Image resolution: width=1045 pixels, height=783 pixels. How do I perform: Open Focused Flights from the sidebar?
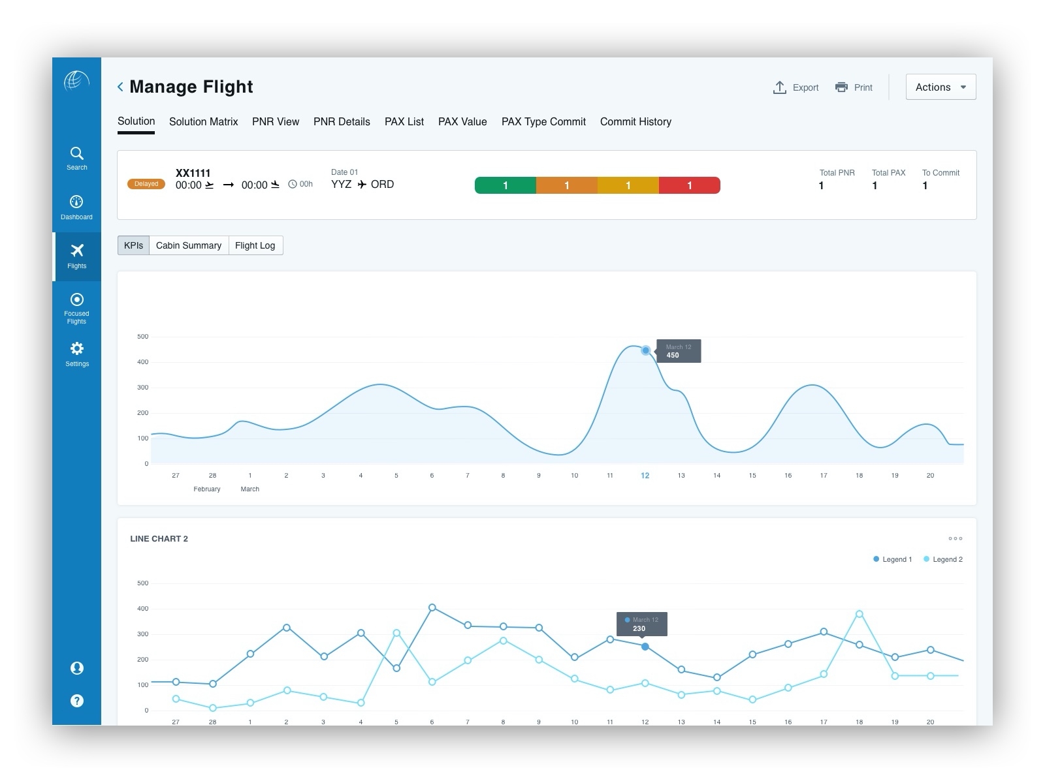[76, 307]
